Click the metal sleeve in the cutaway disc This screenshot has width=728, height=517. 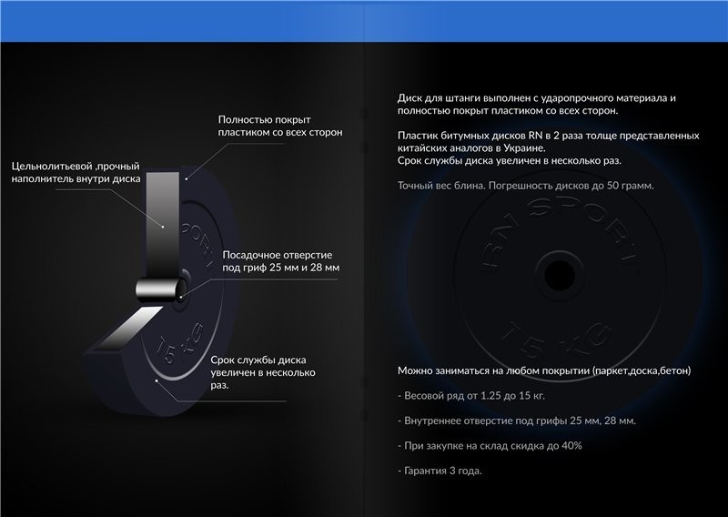(160, 289)
